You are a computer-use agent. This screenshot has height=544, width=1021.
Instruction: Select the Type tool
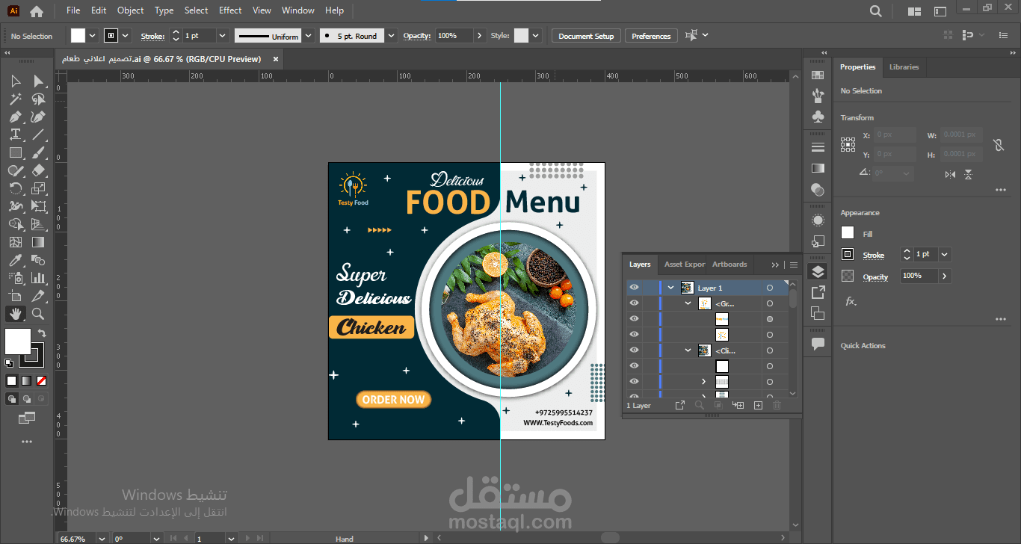point(16,135)
